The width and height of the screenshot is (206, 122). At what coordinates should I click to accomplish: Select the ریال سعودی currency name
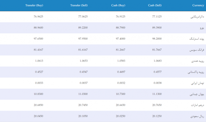click(x=197, y=116)
